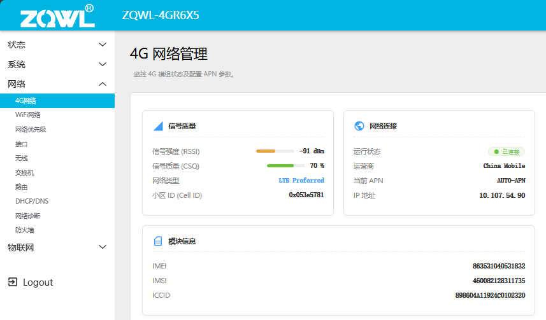Click the 4G 网络管理 page heading
This screenshot has width=546, height=320.
click(x=169, y=54)
